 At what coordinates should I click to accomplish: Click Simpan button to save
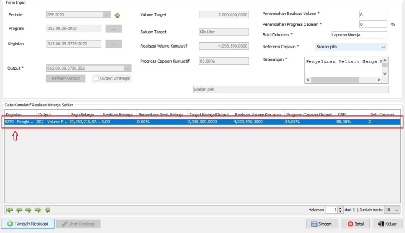point(321,224)
